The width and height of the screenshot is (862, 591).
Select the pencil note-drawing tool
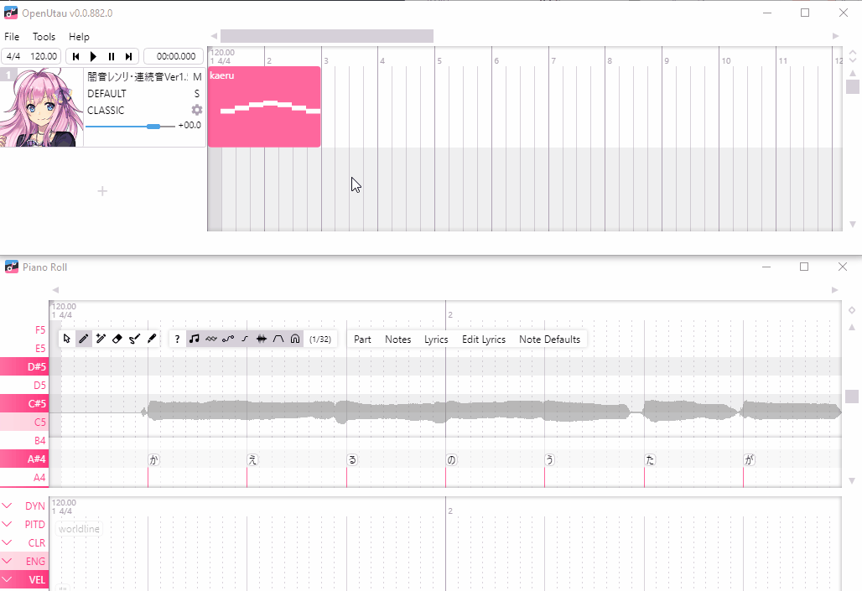pos(84,339)
